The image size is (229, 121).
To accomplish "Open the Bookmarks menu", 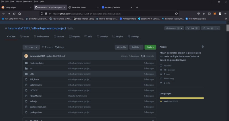I will [x=28, y=1].
